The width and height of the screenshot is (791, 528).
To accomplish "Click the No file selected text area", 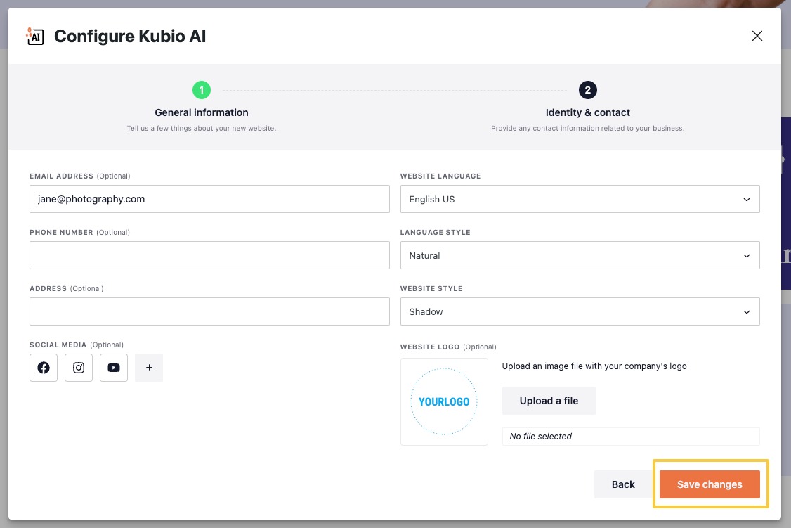I will (630, 436).
